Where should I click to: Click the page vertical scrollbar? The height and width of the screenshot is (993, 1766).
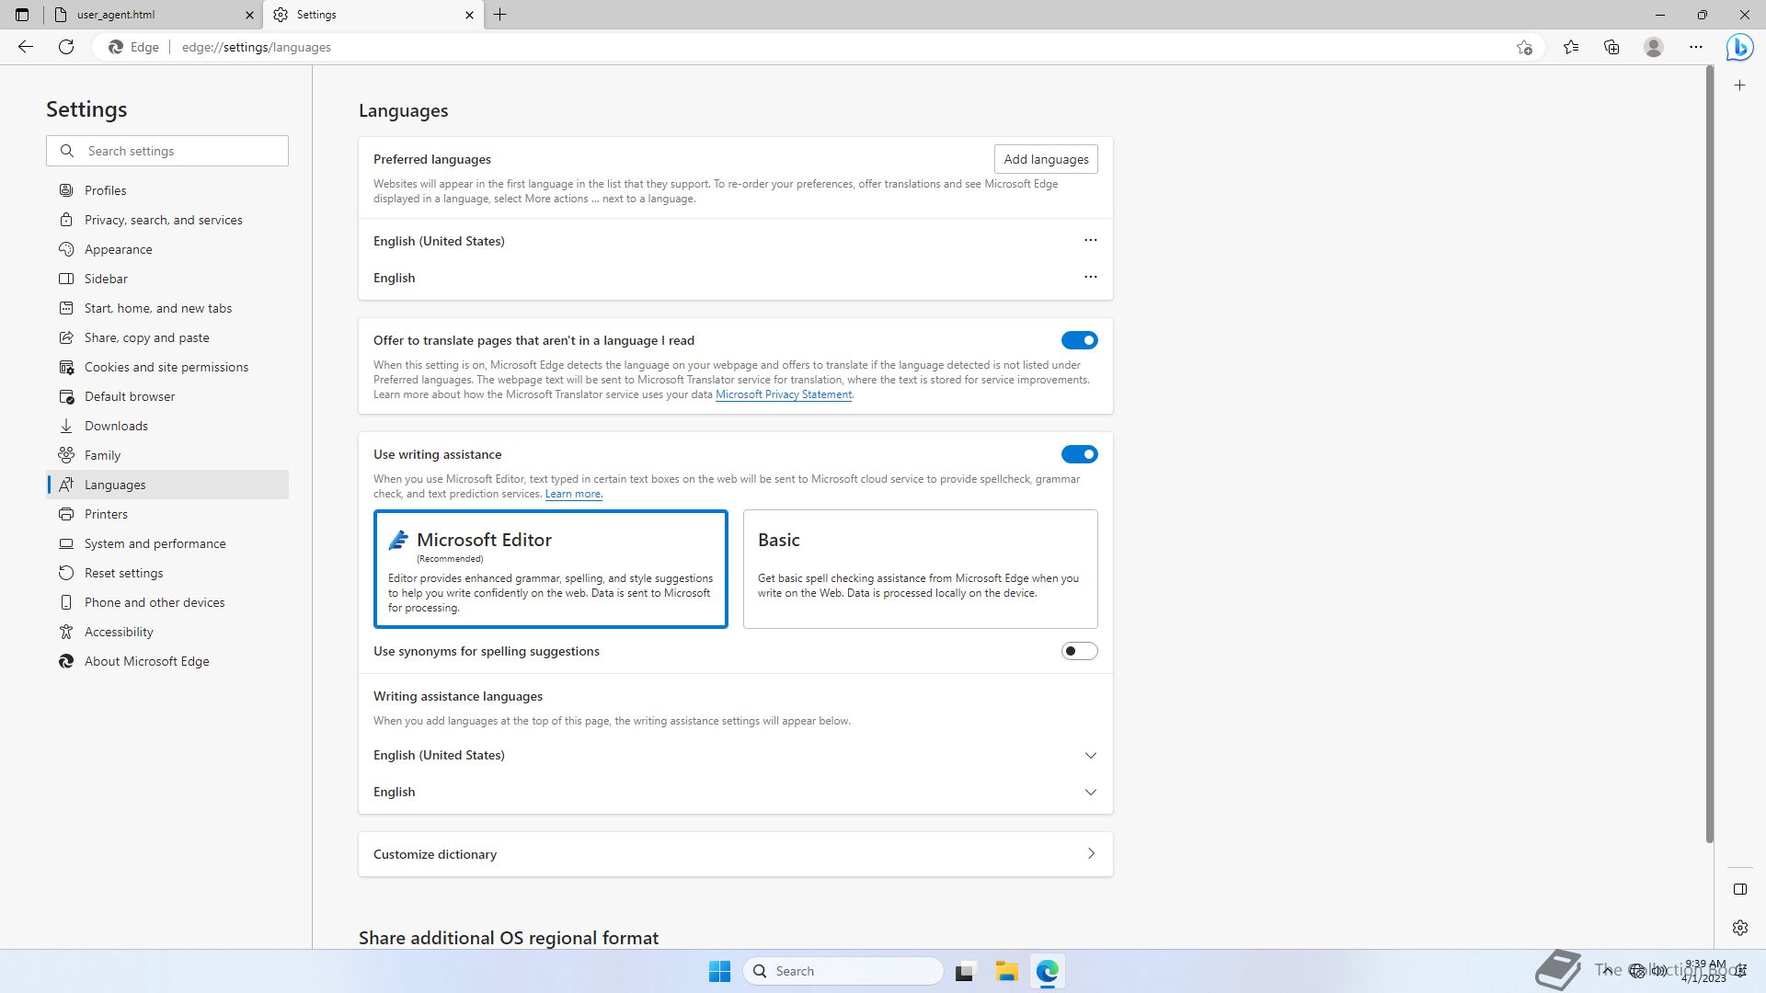[1709, 454]
